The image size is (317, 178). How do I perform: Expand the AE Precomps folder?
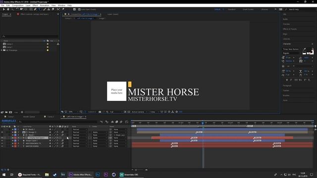pos(2,50)
